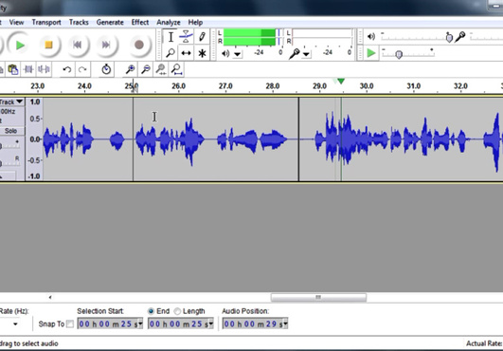Click the 1.0 vertical scale label
The image size is (503, 351).
(x=35, y=102)
